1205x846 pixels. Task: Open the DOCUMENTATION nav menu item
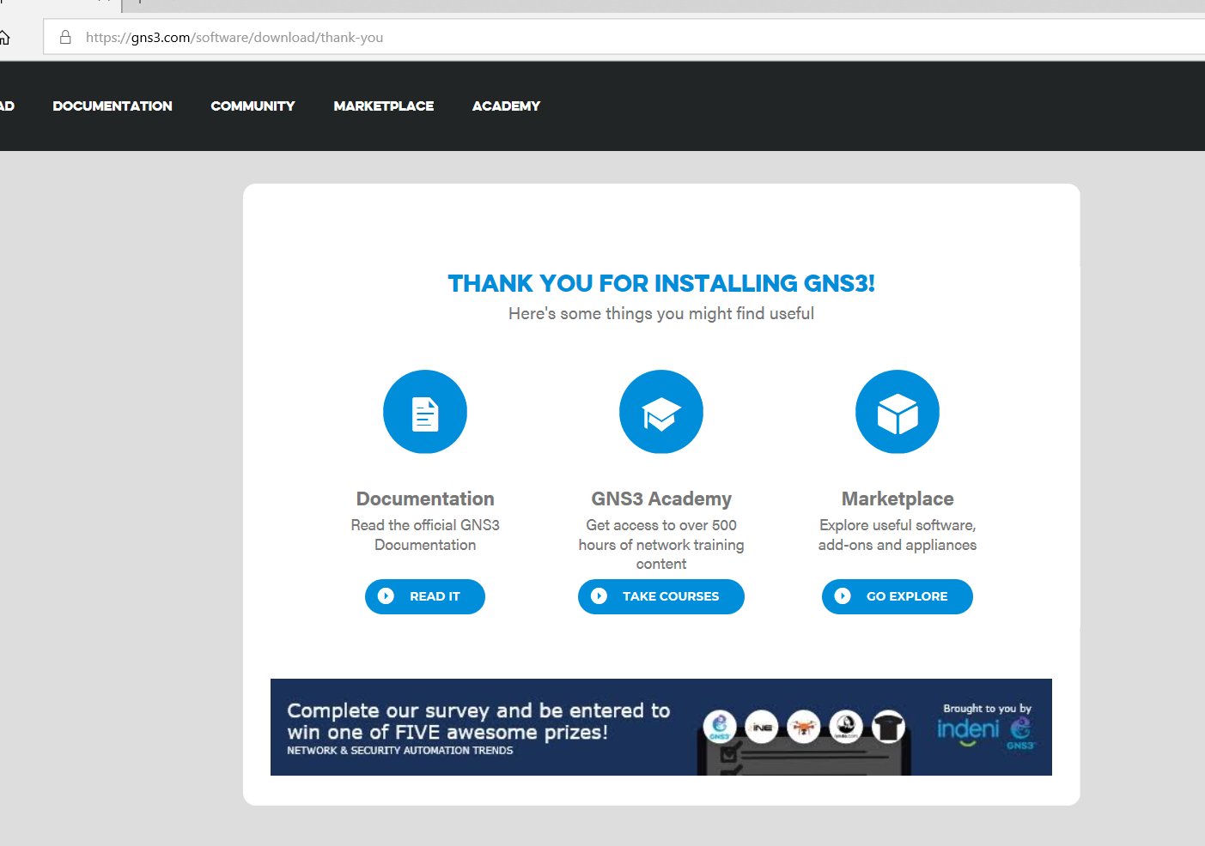(x=113, y=106)
